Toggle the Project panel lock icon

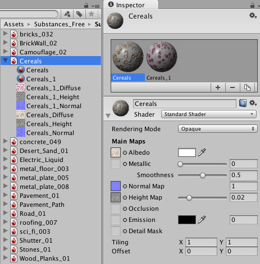tap(86, 6)
